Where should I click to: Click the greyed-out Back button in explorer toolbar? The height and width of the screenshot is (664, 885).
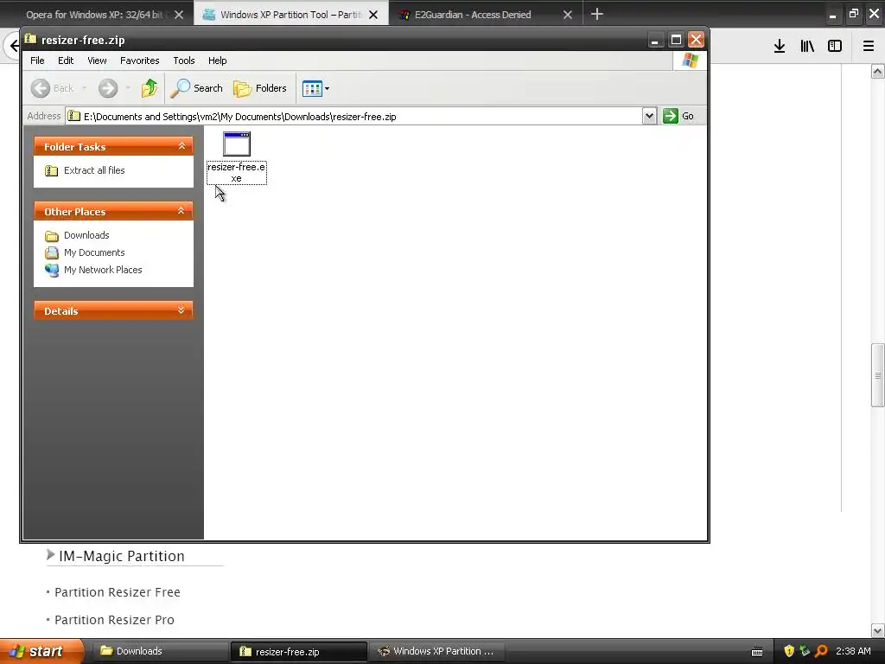(53, 88)
